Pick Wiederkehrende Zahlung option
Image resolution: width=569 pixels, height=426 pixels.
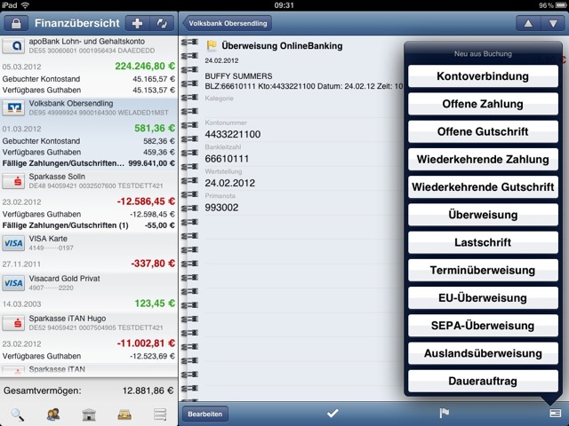click(483, 160)
